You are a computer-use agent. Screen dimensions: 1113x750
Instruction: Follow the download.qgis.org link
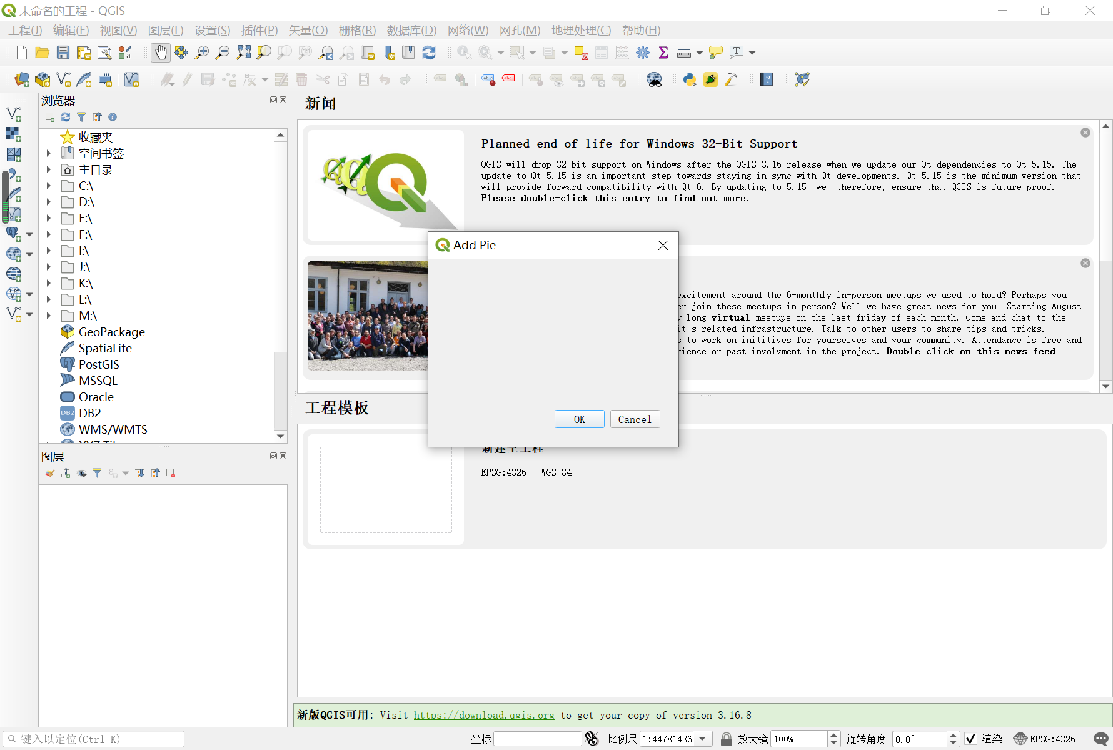point(484,715)
